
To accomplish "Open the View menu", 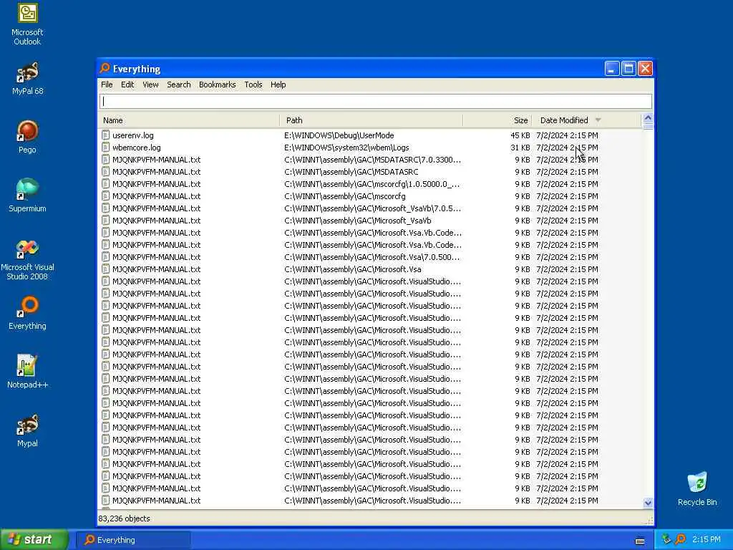I will [x=150, y=85].
